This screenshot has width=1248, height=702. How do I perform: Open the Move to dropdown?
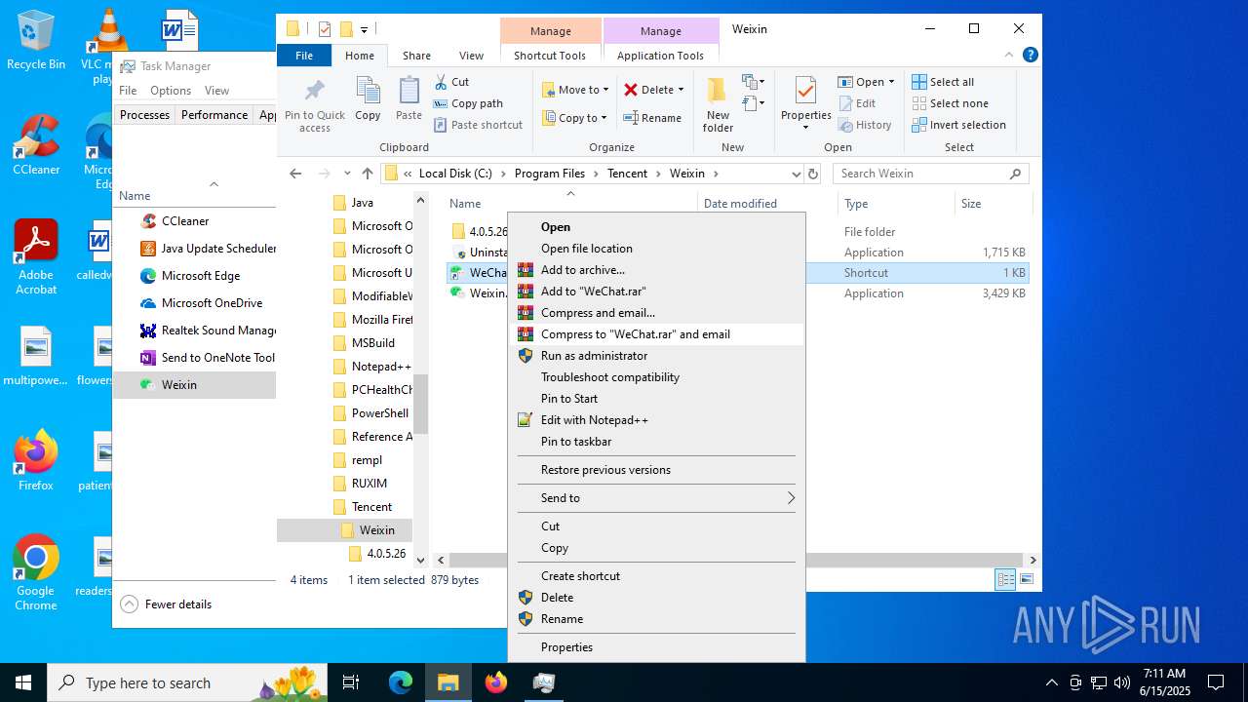click(576, 90)
